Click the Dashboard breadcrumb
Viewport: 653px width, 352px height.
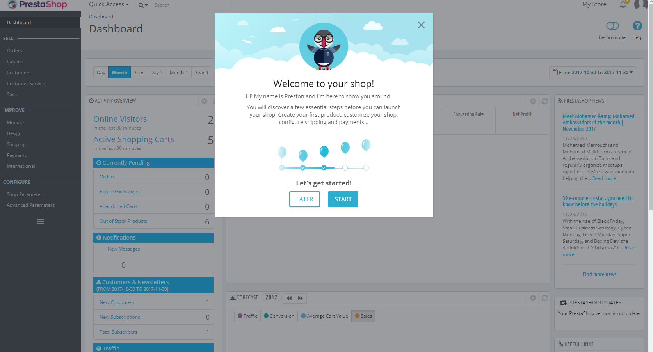(x=101, y=17)
